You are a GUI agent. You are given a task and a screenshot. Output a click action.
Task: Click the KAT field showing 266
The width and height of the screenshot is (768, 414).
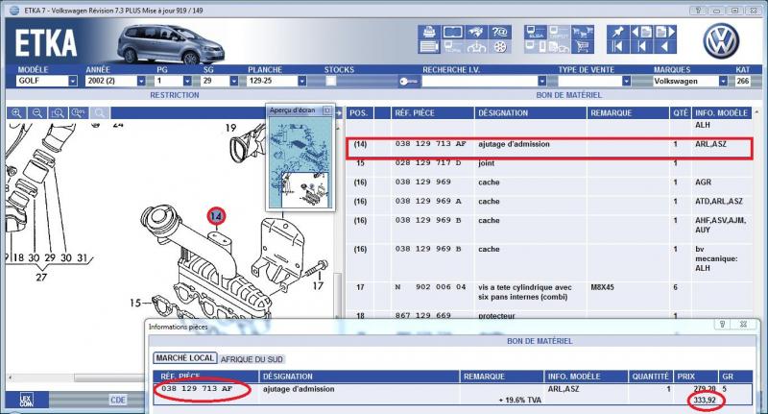pos(742,82)
